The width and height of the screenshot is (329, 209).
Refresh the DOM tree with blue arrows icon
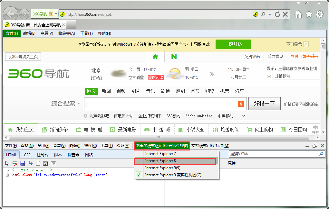pos(30,163)
